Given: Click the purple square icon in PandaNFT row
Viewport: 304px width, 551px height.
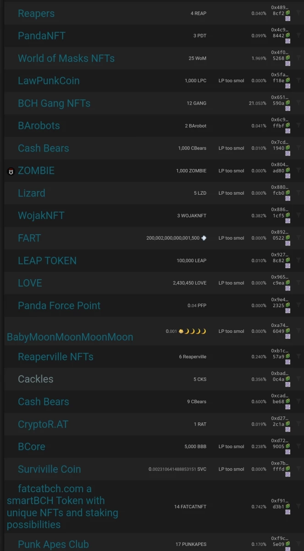Looking at the screenshot, I should point(288,41).
